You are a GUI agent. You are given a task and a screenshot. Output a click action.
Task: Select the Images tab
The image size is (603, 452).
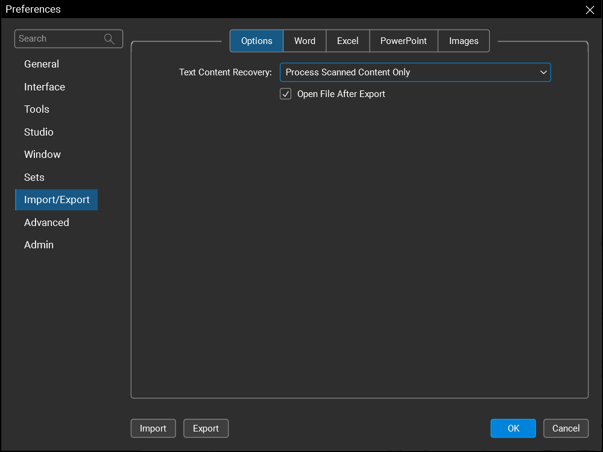(464, 41)
